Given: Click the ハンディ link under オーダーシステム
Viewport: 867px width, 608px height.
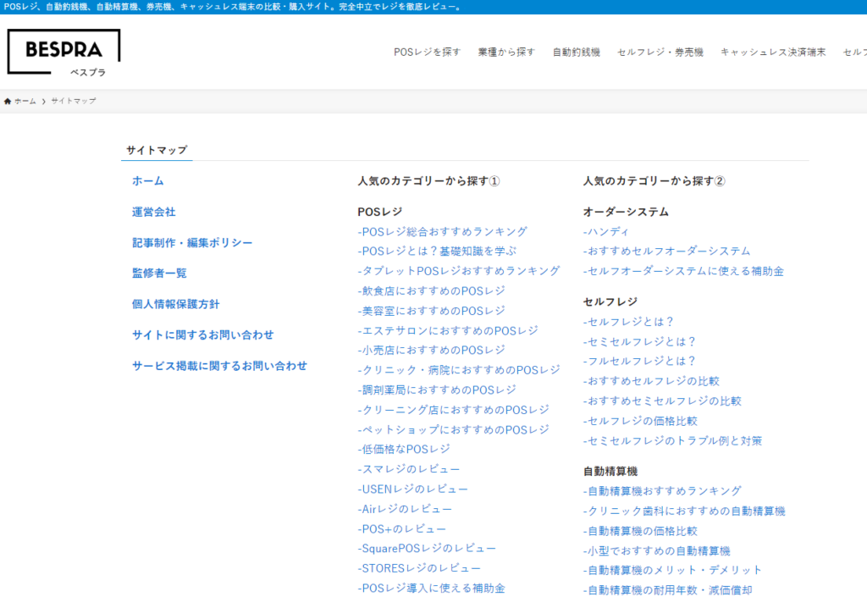Looking at the screenshot, I should point(606,230).
